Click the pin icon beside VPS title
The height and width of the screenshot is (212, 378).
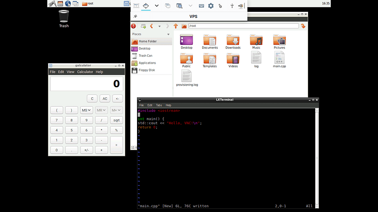136,16
